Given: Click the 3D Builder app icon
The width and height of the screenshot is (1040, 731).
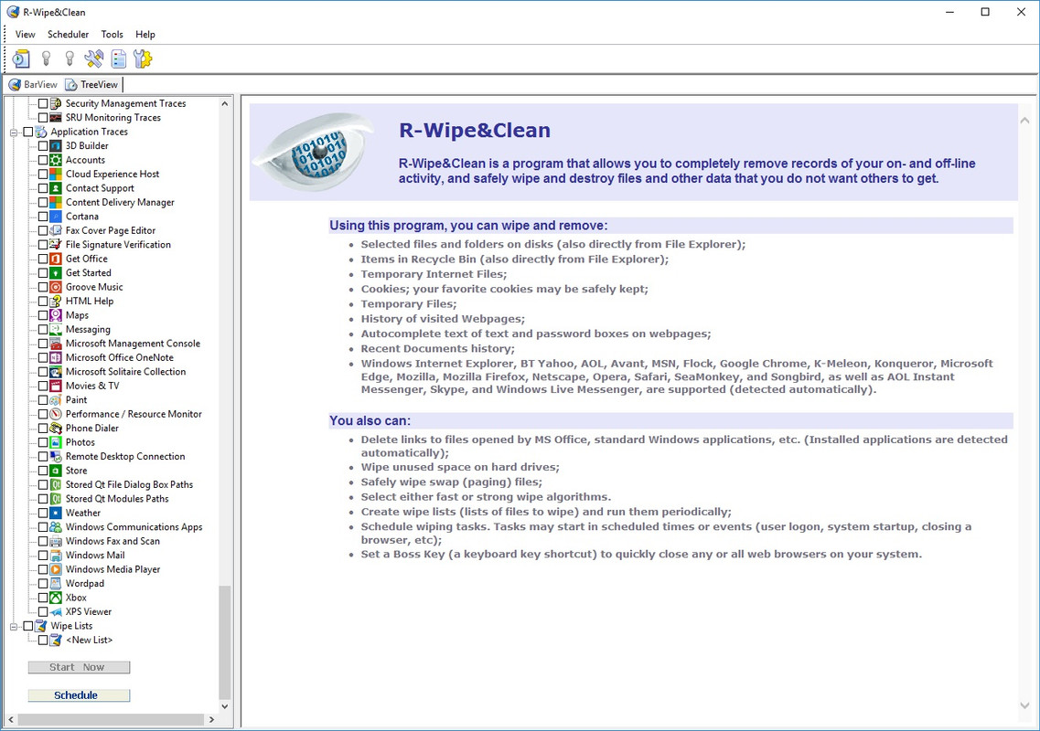Looking at the screenshot, I should tap(57, 146).
